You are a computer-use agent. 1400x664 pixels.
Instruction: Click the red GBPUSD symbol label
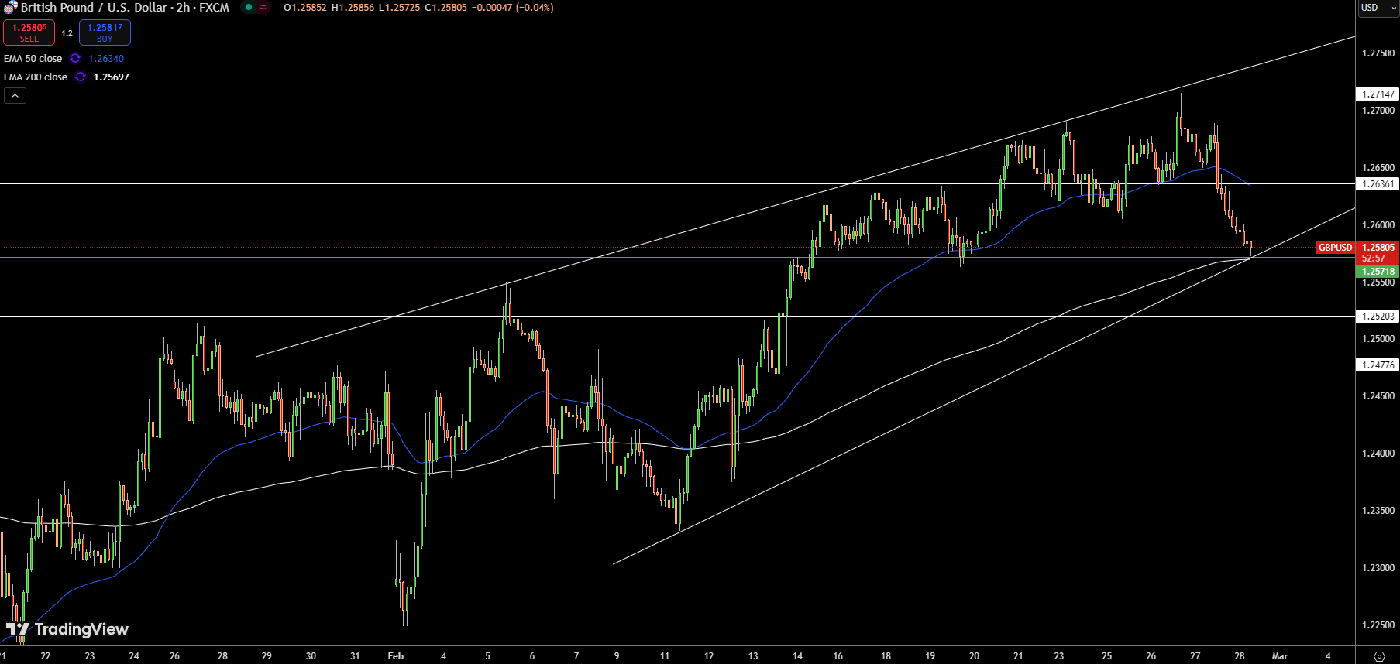tap(1335, 248)
